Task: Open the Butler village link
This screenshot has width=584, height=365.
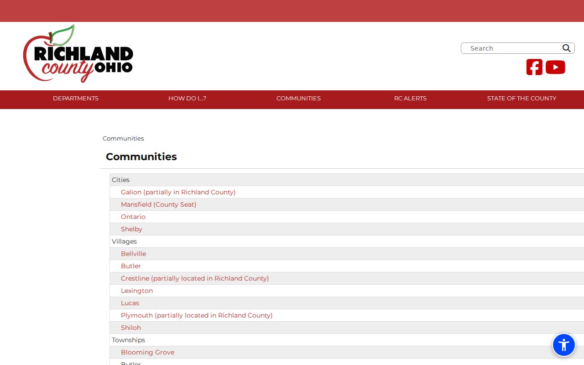Action: (x=131, y=266)
